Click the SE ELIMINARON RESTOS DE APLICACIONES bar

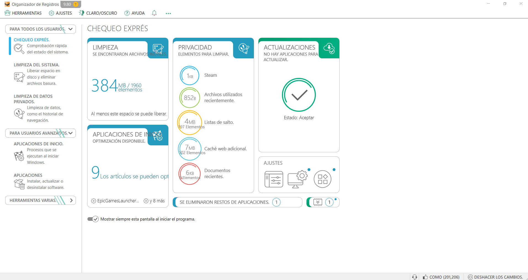pos(238,202)
